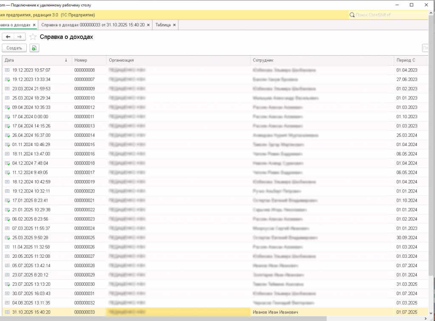The width and height of the screenshot is (435, 321).
Task: Select number cell 000000033
Action: click(x=89, y=312)
